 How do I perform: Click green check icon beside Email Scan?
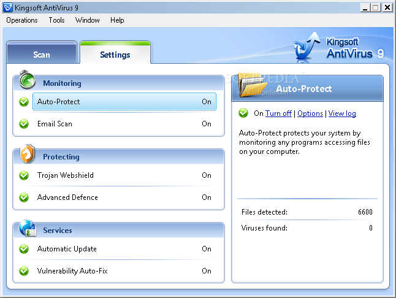24,124
